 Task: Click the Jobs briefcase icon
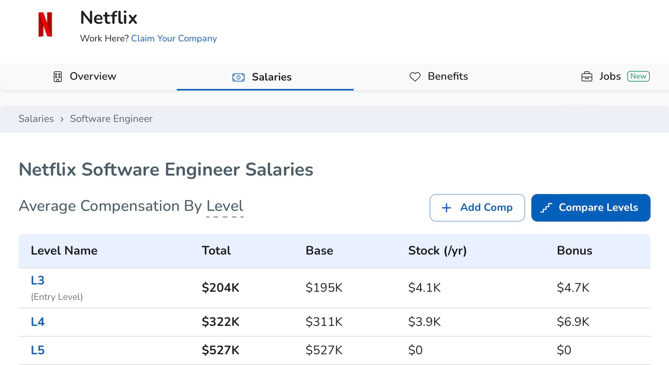click(x=587, y=77)
